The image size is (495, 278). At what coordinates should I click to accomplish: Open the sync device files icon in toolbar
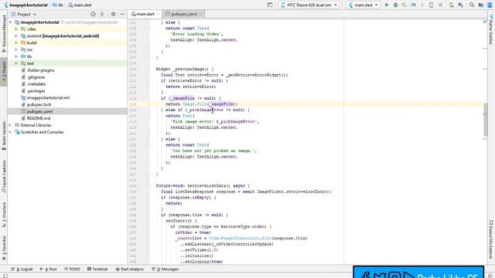pyautogui.click(x=452, y=5)
